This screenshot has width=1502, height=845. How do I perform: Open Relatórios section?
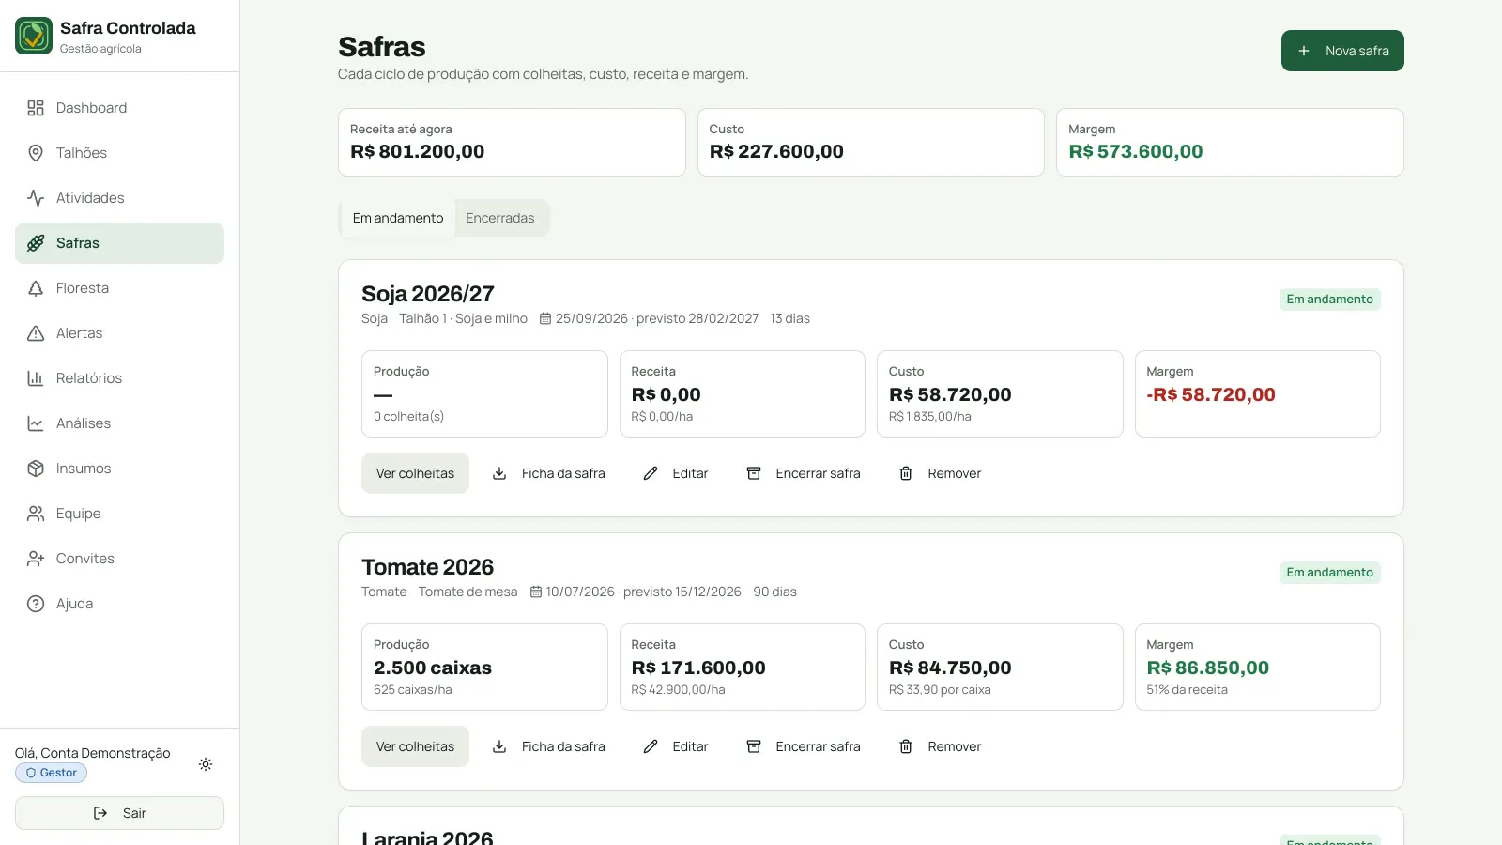coord(119,378)
